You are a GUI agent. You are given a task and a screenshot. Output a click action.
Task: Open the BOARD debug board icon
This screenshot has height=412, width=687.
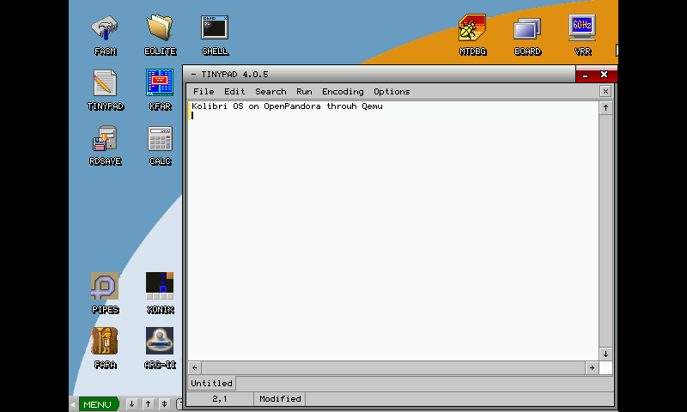click(527, 28)
